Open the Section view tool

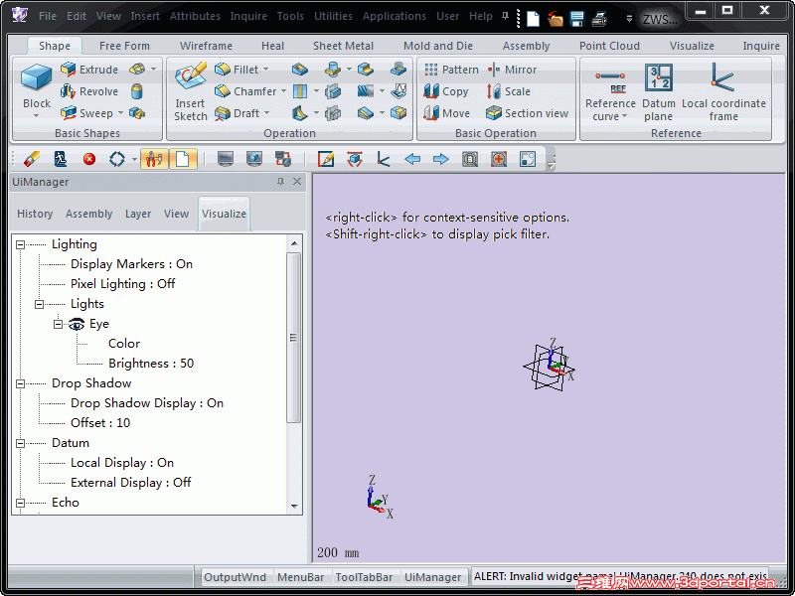tap(528, 113)
